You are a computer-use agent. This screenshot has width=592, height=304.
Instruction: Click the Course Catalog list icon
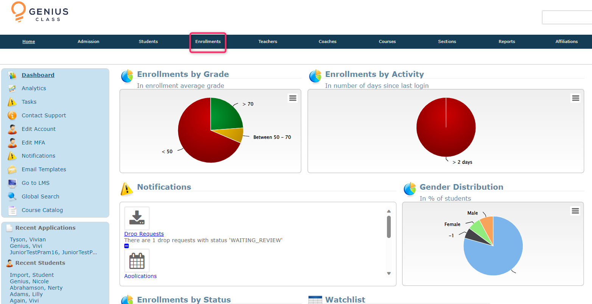tap(12, 210)
